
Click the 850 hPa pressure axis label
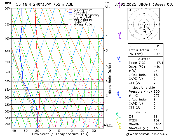7,118
